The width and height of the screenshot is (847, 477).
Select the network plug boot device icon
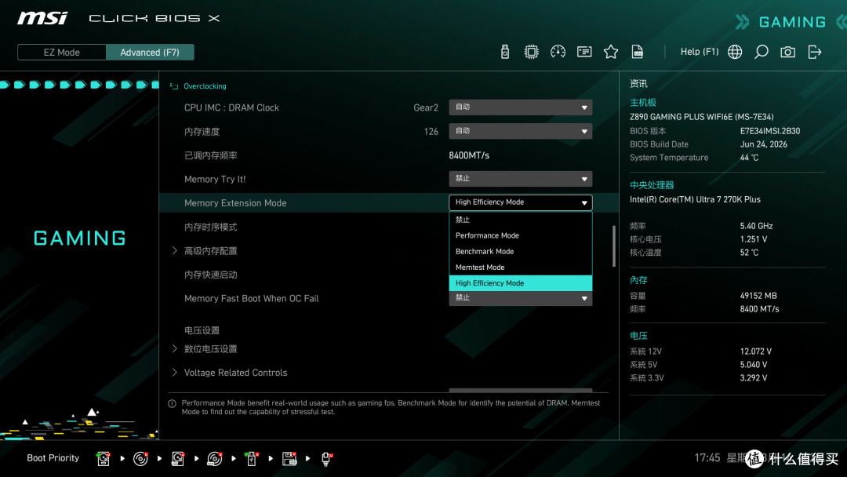(x=326, y=459)
